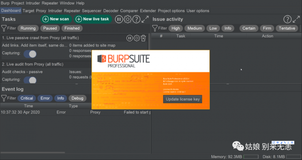The height and width of the screenshot is (160, 302).
Task: Switch to the Decoder tab
Action: click(x=111, y=11)
